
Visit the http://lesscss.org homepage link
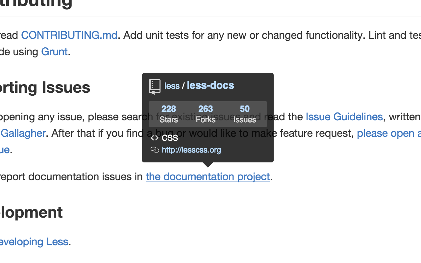pos(191,150)
